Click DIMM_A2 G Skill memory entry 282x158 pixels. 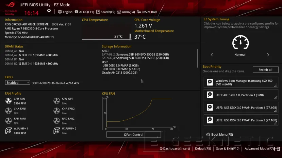[x=32, y=55]
